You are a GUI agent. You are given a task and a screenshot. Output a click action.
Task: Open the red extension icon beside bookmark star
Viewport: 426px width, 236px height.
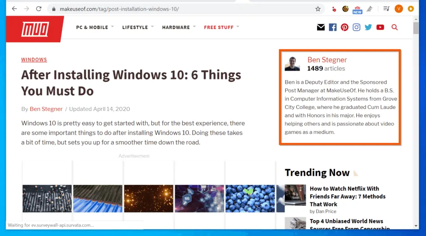[334, 9]
